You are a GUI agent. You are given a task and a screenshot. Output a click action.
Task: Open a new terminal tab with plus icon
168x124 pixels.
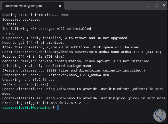(70, 6)
